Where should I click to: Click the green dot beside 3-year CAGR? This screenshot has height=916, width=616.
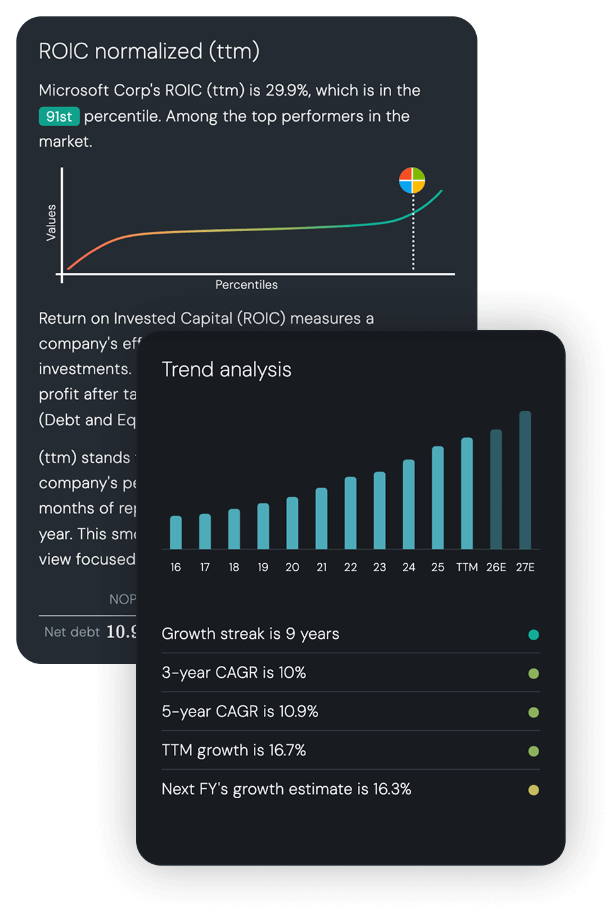click(533, 673)
